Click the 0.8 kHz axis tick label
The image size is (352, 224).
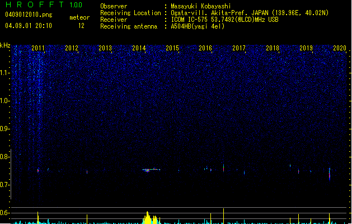tap(5, 157)
